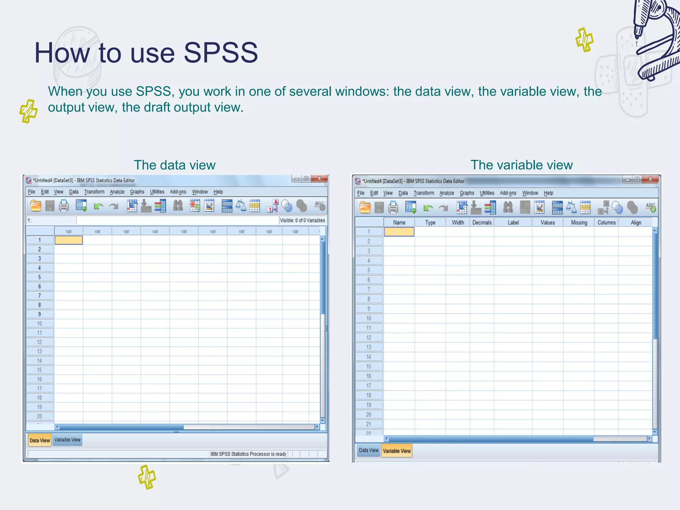Click Find binoculars icon in data view

click(x=178, y=206)
